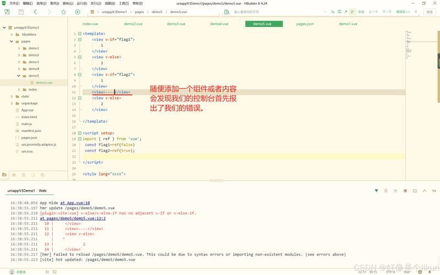Open manifest.json in the file tree
The width and height of the screenshot is (440, 275).
coord(31,131)
